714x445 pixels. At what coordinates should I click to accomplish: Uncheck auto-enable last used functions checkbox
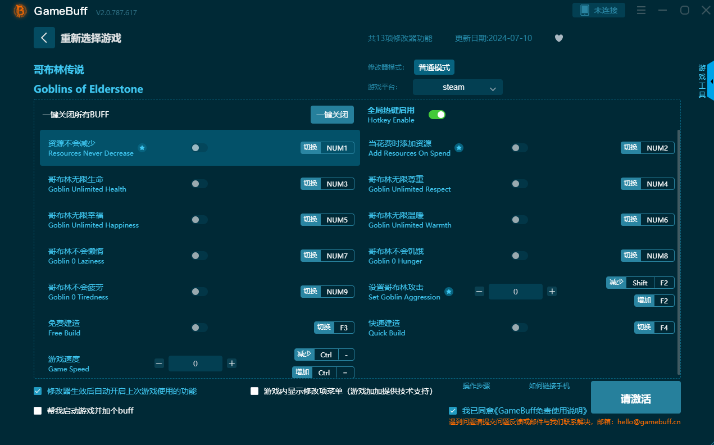(x=38, y=391)
